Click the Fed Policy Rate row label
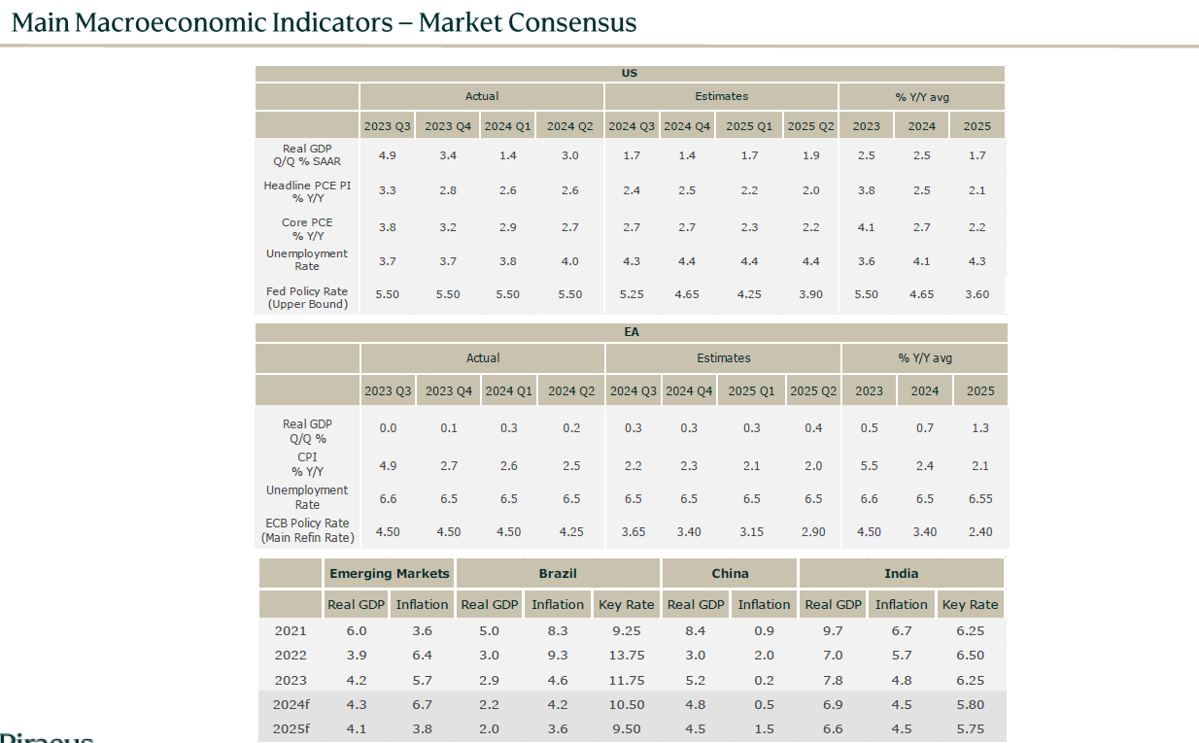 pyautogui.click(x=307, y=297)
